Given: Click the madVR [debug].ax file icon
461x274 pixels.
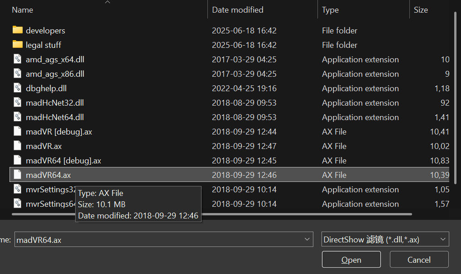Looking at the screenshot, I should pyautogui.click(x=18, y=131).
